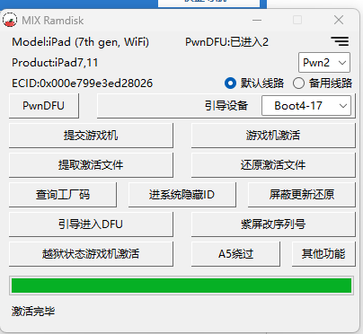This screenshot has height=334, width=363.
Task: Open the Boot4-17 dropdown
Action: 306,106
